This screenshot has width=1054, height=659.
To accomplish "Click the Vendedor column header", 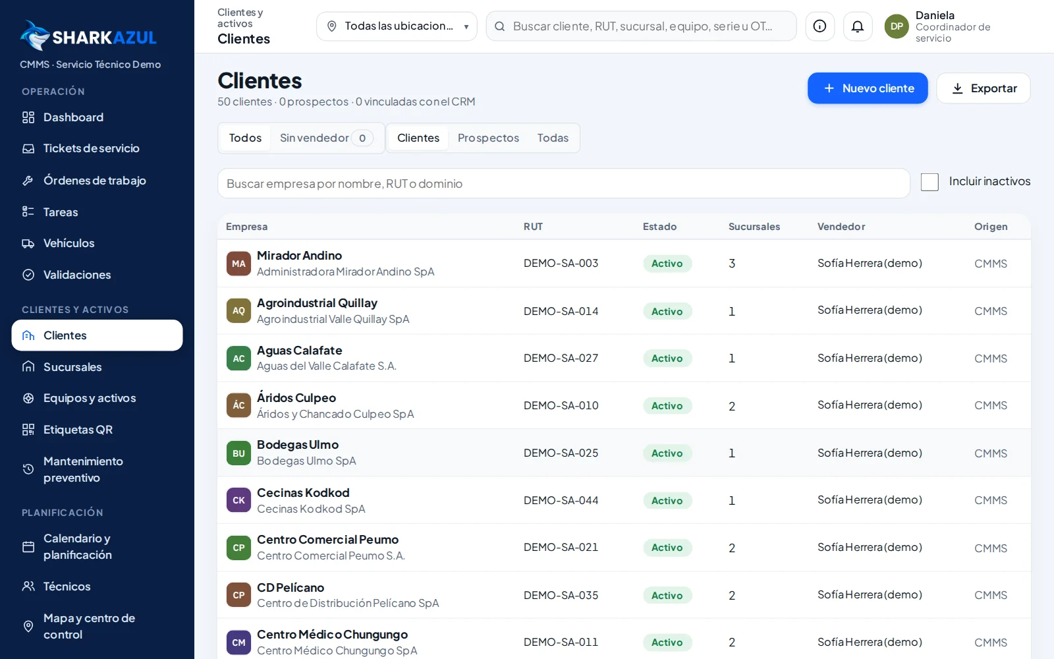I will tap(841, 227).
